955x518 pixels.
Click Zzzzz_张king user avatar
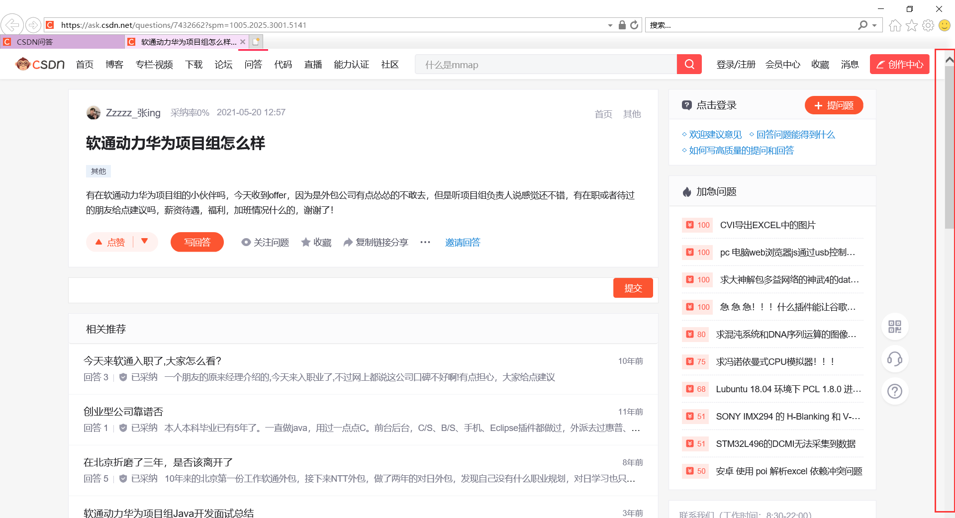(x=94, y=113)
